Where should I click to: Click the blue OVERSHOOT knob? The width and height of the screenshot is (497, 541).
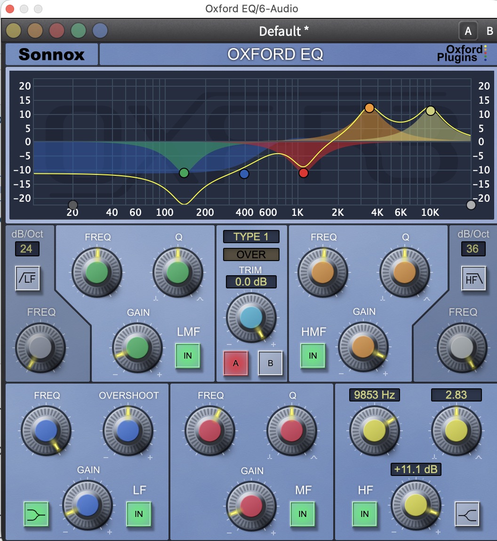[128, 431]
